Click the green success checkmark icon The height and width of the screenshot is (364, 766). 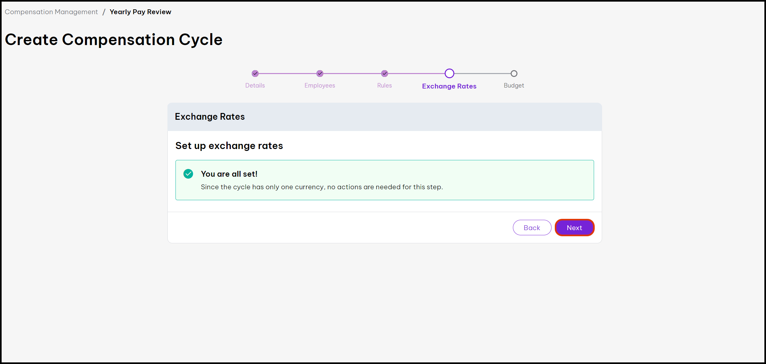(x=188, y=174)
